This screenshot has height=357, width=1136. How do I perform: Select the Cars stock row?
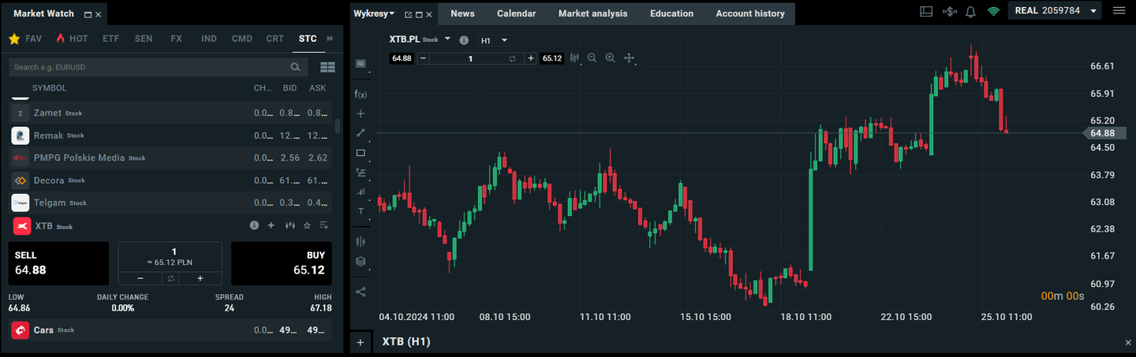point(170,330)
